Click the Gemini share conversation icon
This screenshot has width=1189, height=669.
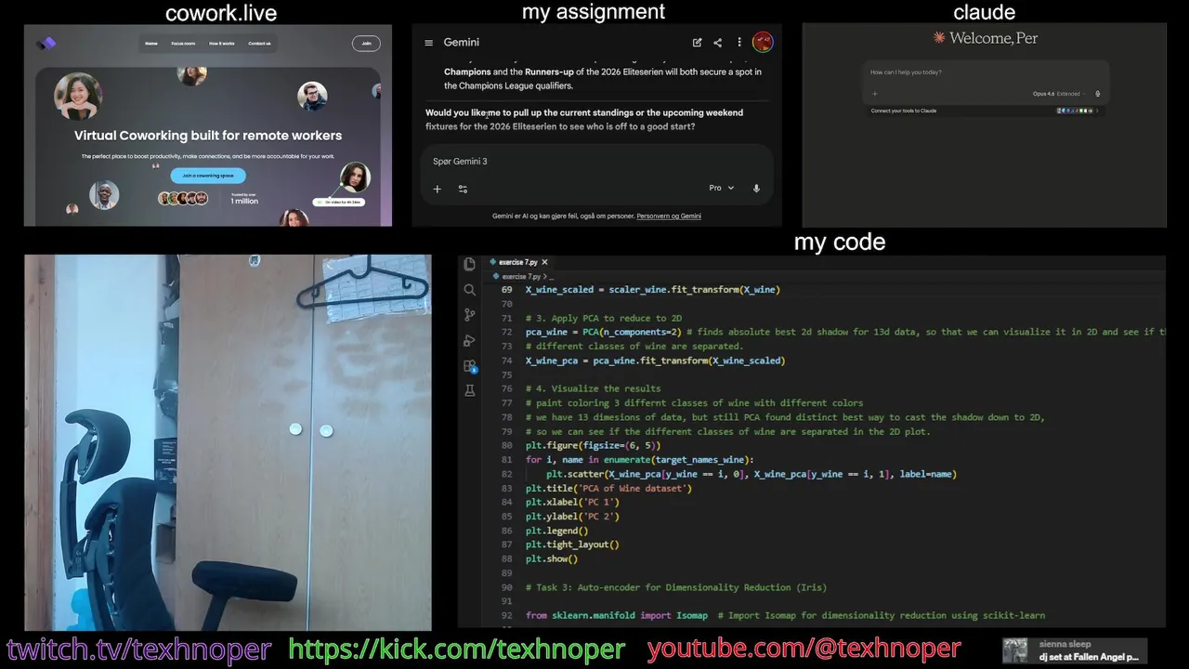pyautogui.click(x=717, y=43)
